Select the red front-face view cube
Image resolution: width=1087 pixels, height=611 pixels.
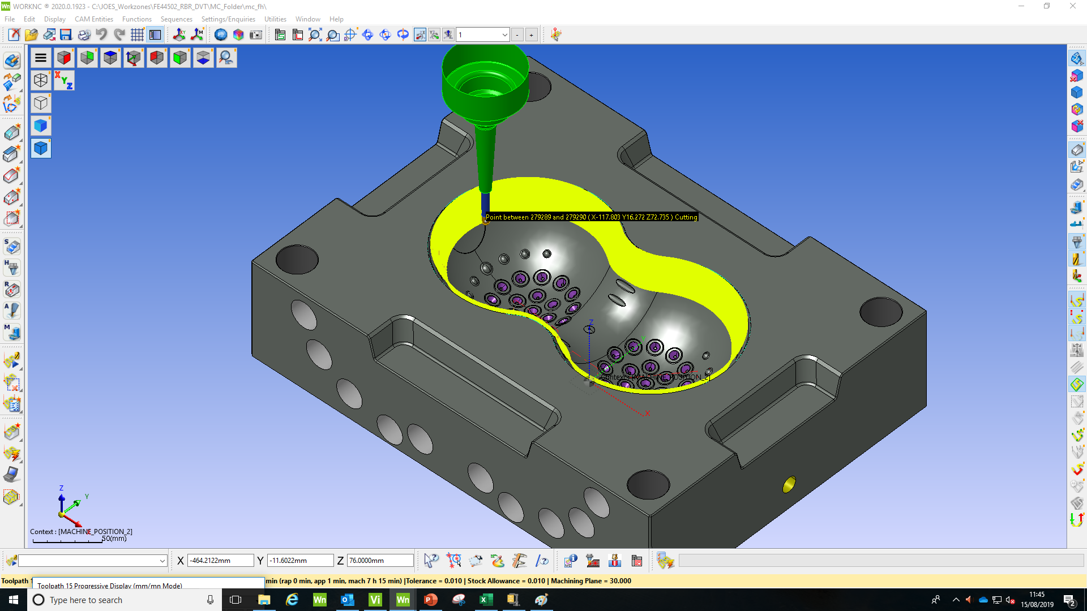click(64, 58)
